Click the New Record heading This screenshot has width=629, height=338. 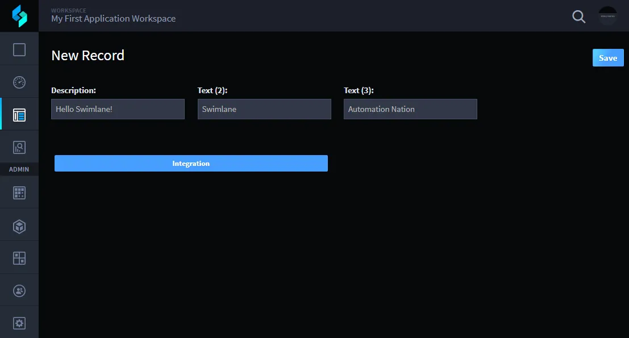88,55
